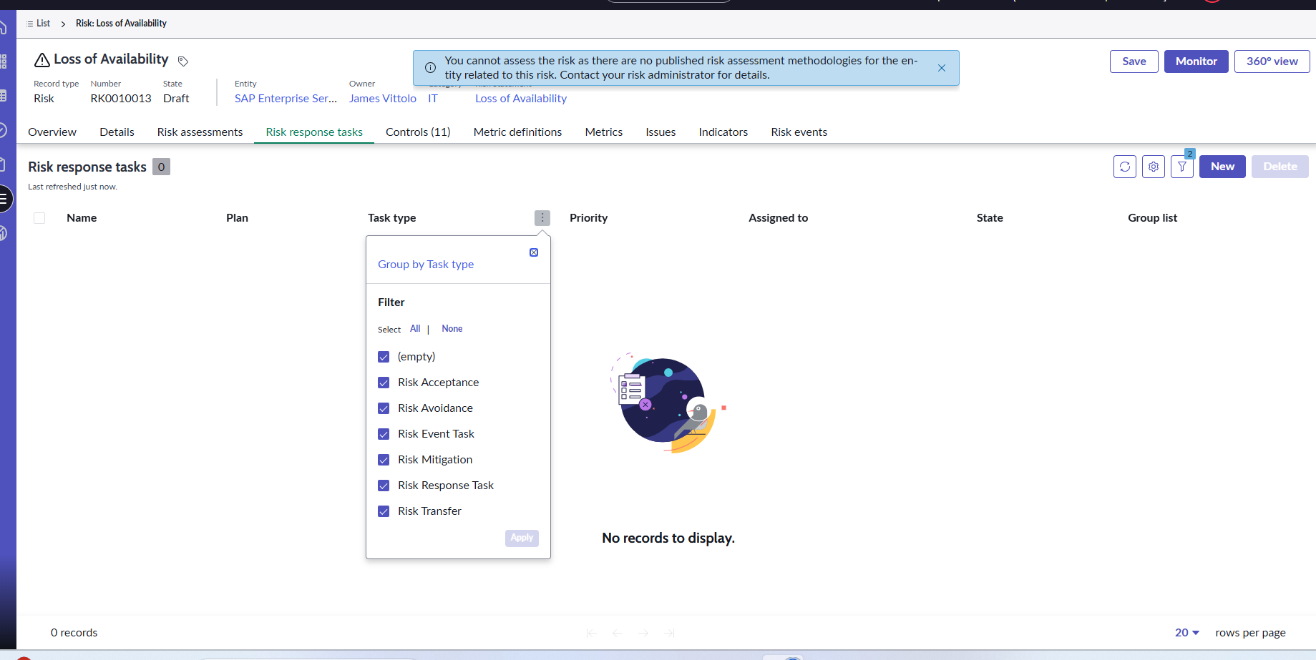Open the Metric definitions tab

click(x=517, y=132)
